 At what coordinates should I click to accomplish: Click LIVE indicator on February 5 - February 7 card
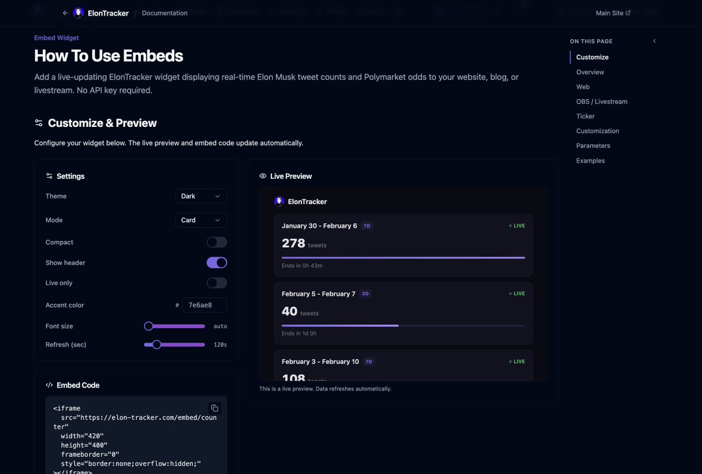517,294
